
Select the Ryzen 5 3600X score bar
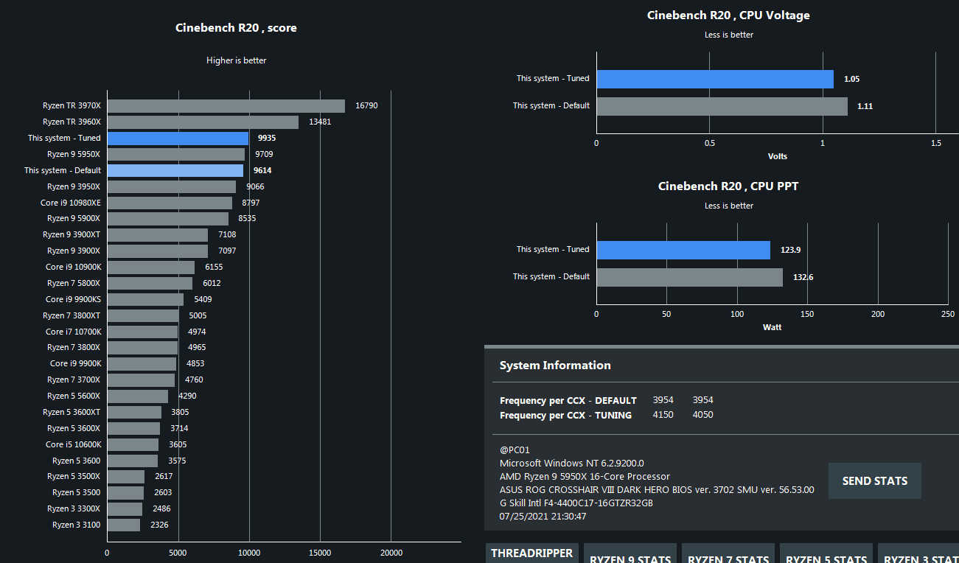[x=133, y=429]
